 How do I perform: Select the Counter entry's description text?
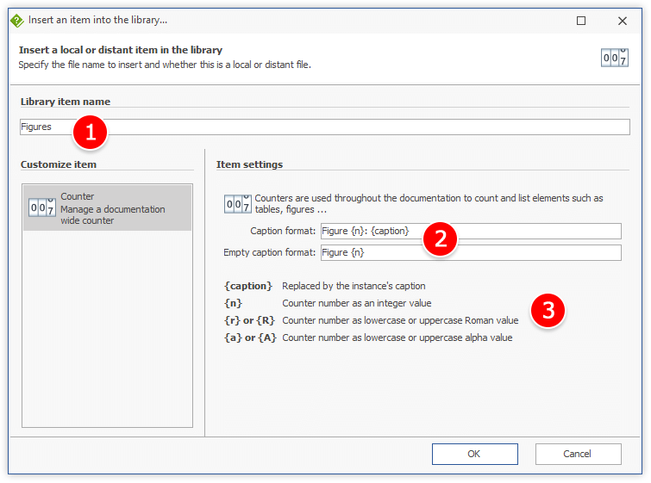point(112,214)
